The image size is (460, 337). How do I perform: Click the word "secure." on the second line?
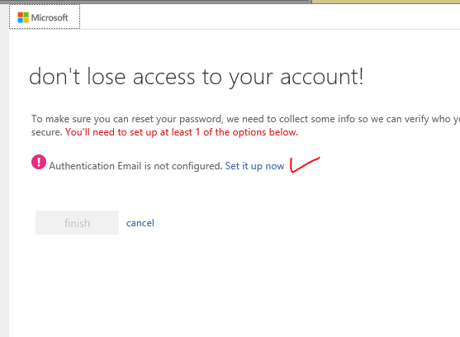pos(47,132)
